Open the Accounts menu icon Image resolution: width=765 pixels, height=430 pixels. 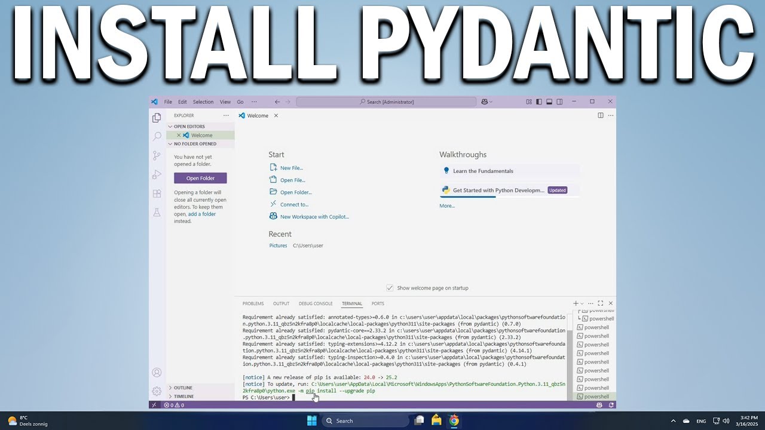157,373
